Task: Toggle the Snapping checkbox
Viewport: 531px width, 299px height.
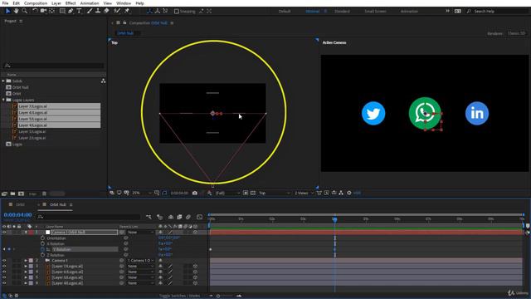Action: (177, 11)
